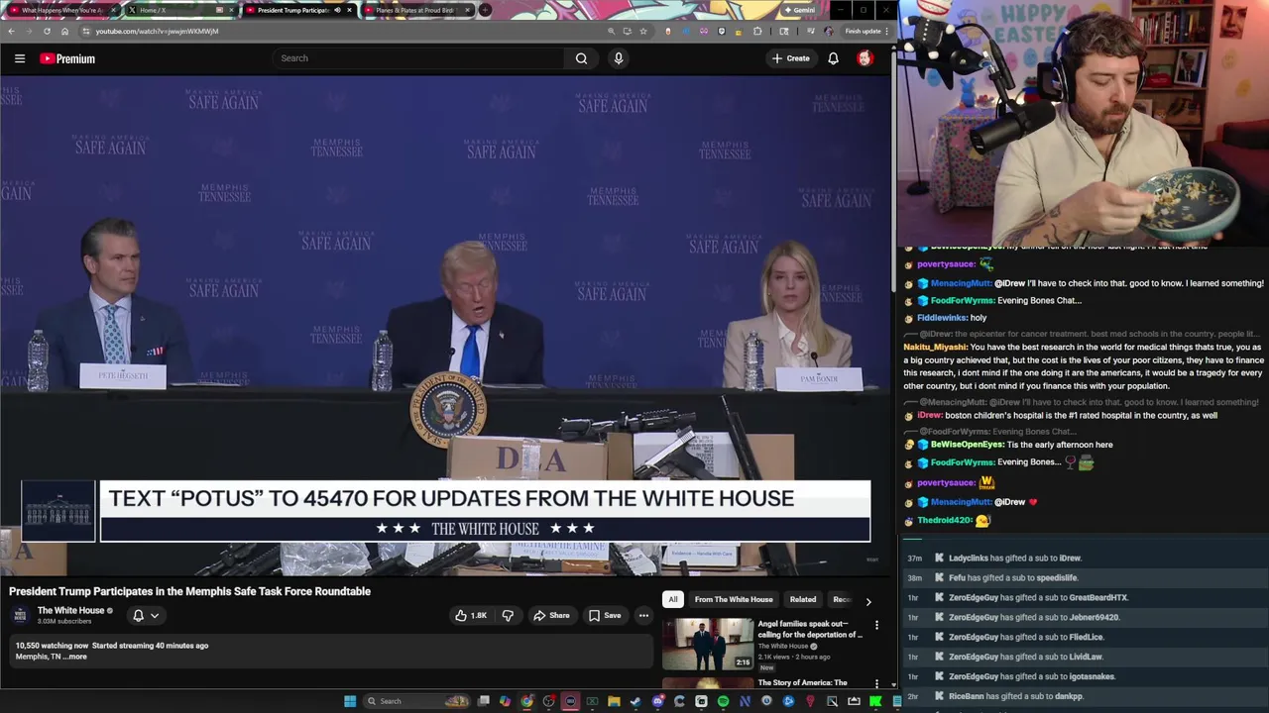Mute the President Trump tab via speaker icon
This screenshot has height=713, width=1269.
click(336, 10)
